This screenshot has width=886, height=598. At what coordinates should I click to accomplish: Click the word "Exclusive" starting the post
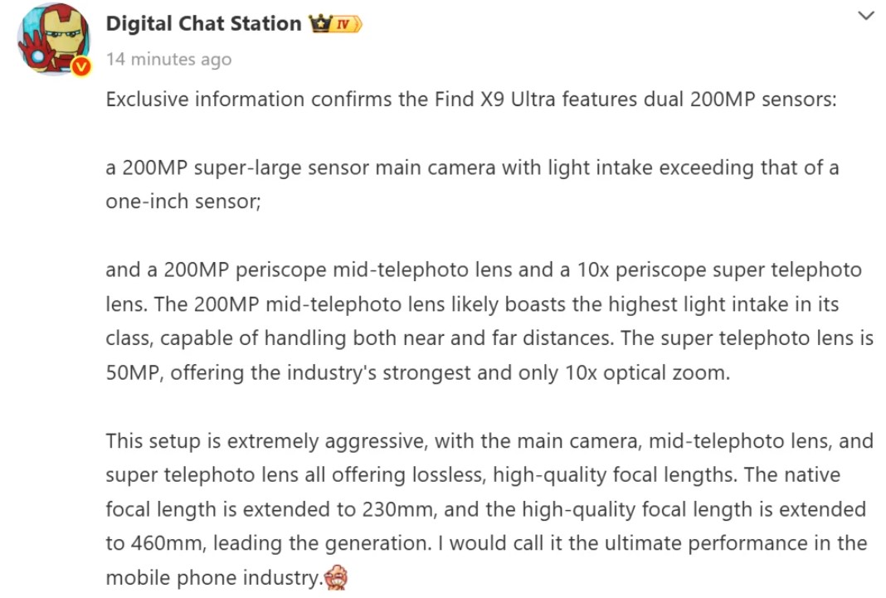tap(148, 100)
